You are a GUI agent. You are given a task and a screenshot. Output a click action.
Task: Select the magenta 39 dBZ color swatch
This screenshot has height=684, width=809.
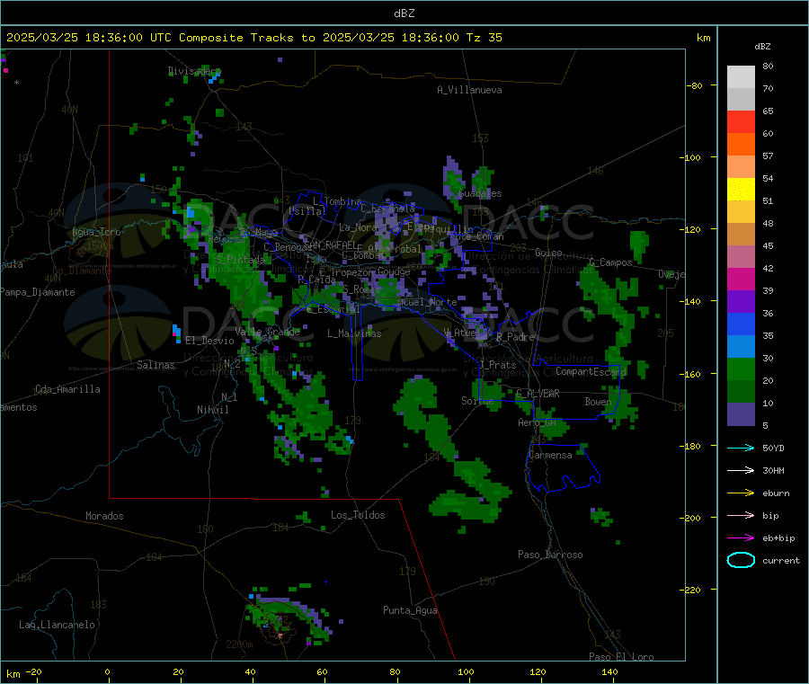click(741, 279)
